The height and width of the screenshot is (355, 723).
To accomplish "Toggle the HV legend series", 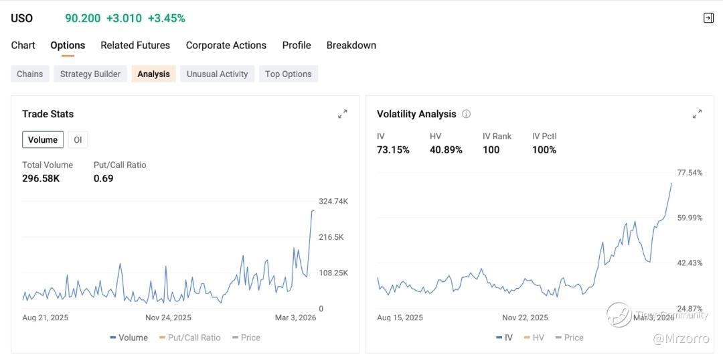I will click(x=534, y=338).
